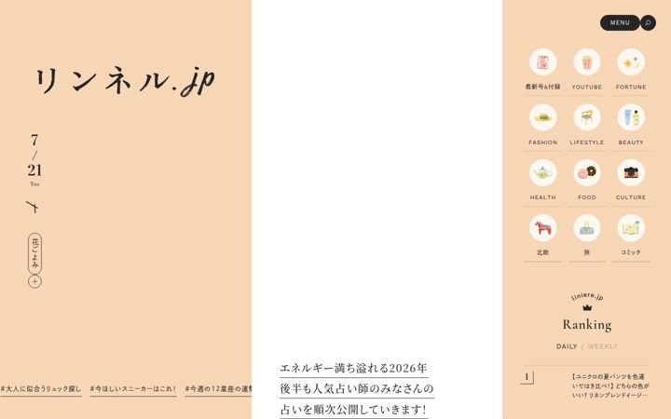Image resolution: width=671 pixels, height=419 pixels.
Task: Click the Ranking heading
Action: point(587,325)
